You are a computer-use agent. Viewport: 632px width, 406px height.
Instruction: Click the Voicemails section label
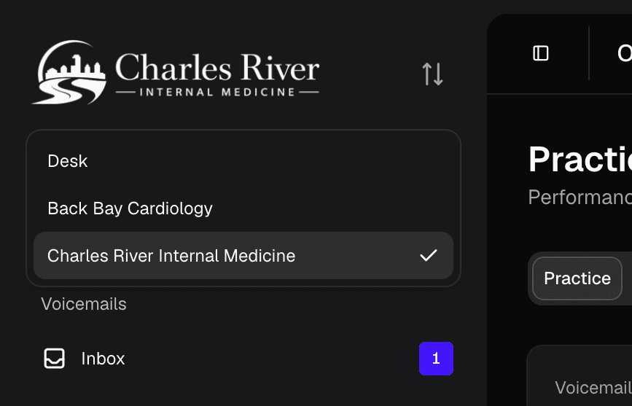[x=84, y=304]
